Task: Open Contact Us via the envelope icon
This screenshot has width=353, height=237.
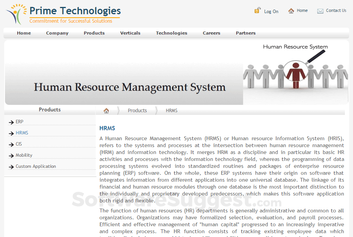Action: [x=320, y=11]
